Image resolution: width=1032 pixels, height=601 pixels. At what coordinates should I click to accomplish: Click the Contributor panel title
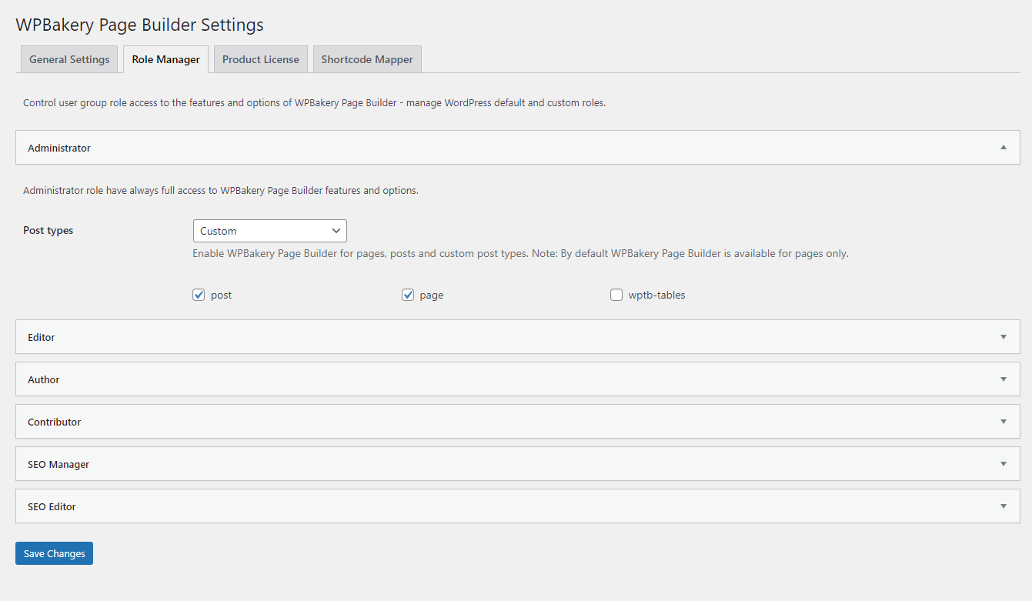click(55, 422)
